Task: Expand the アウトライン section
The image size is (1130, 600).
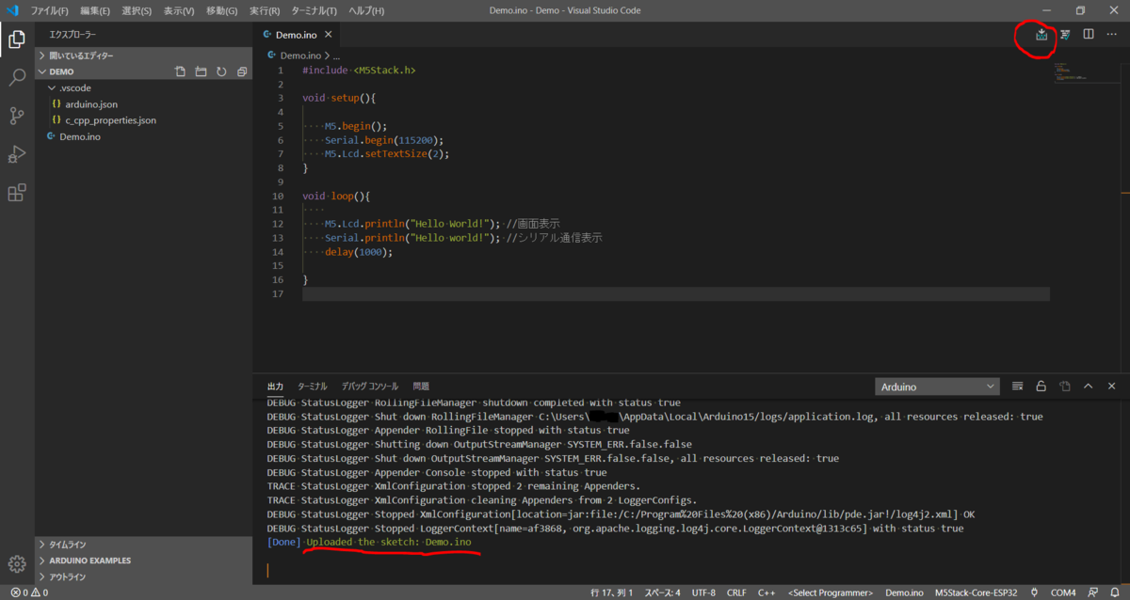Action: click(x=144, y=576)
